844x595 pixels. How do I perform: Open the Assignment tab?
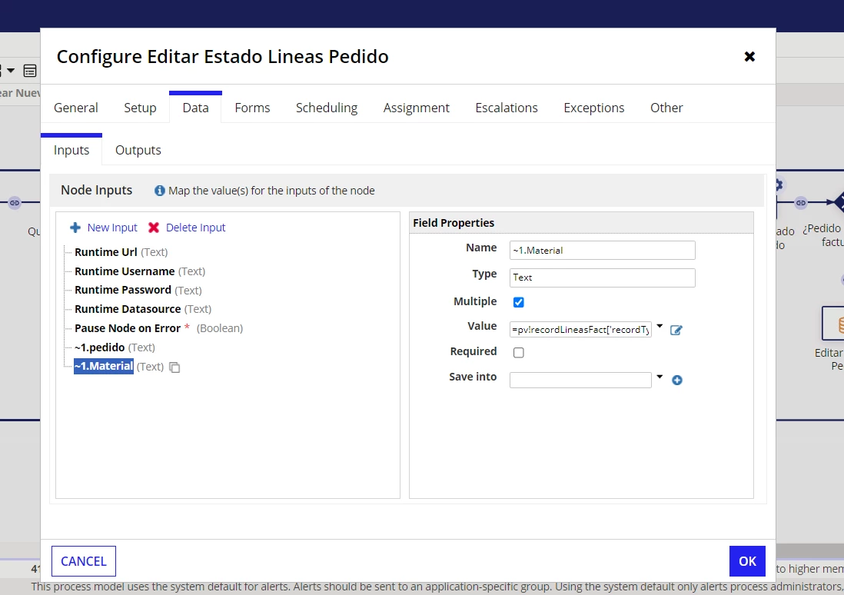(416, 108)
